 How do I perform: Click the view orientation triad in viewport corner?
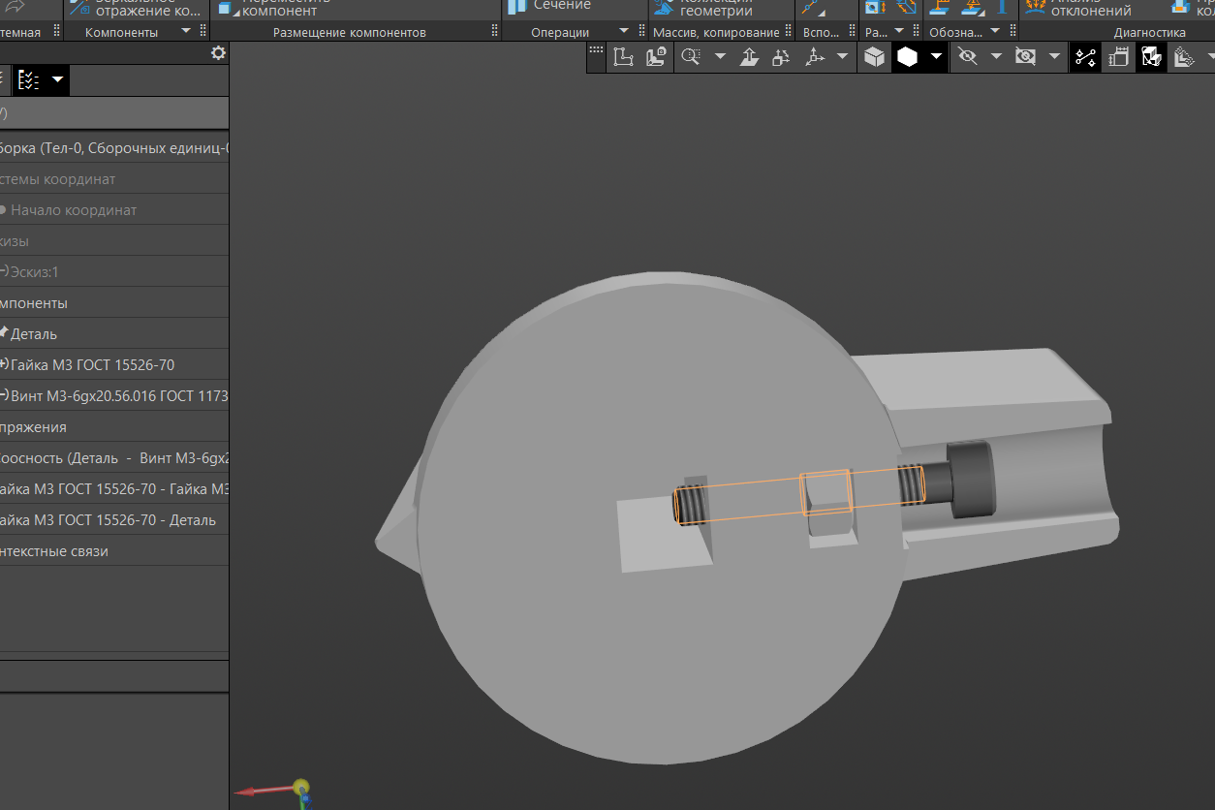pyautogui.click(x=277, y=793)
